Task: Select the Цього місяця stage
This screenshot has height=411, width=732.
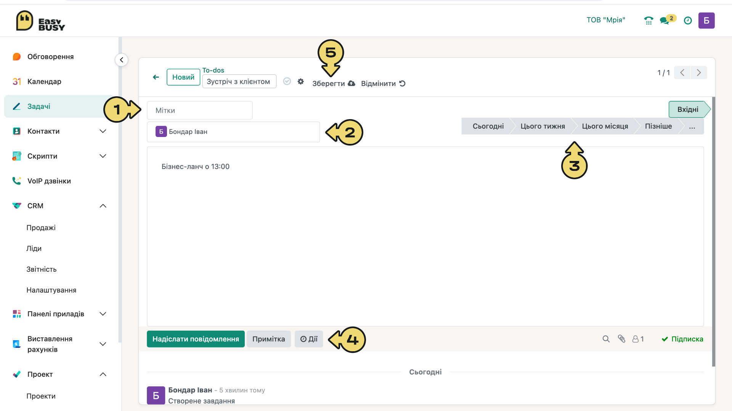Action: point(605,126)
